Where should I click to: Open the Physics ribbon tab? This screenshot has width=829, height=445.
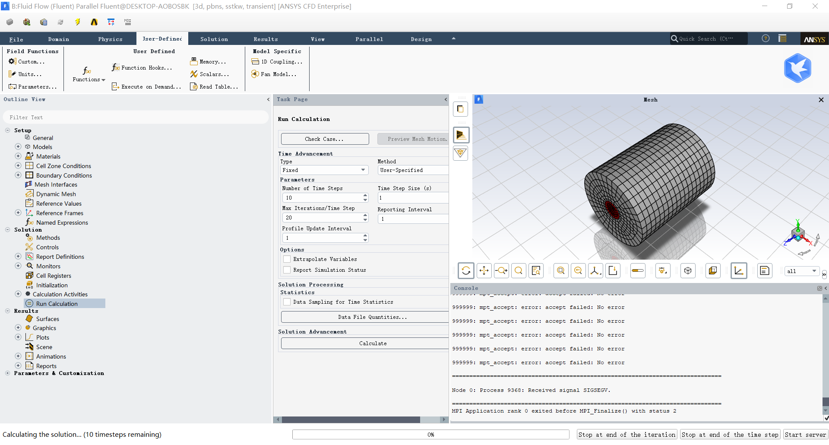coord(110,39)
